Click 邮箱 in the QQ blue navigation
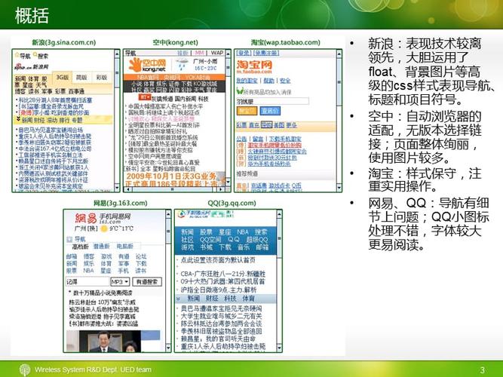This screenshot has height=377, width=503. [262, 247]
